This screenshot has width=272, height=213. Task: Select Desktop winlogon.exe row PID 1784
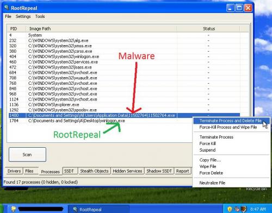click(x=101, y=121)
